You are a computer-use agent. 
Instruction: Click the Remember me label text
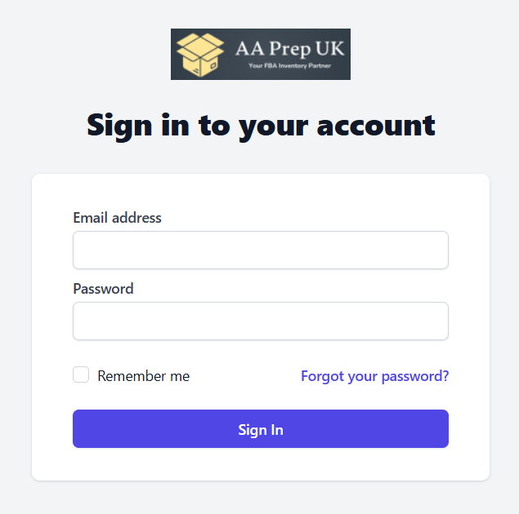coord(143,376)
